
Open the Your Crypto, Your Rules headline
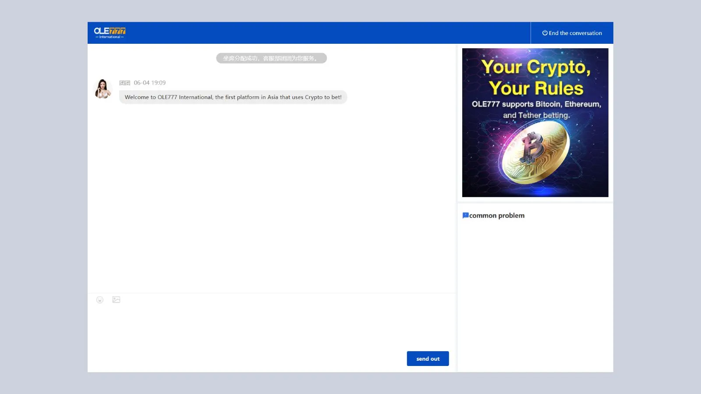[x=535, y=77]
